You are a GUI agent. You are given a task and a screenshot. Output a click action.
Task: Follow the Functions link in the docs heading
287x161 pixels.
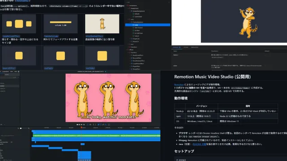22,1
